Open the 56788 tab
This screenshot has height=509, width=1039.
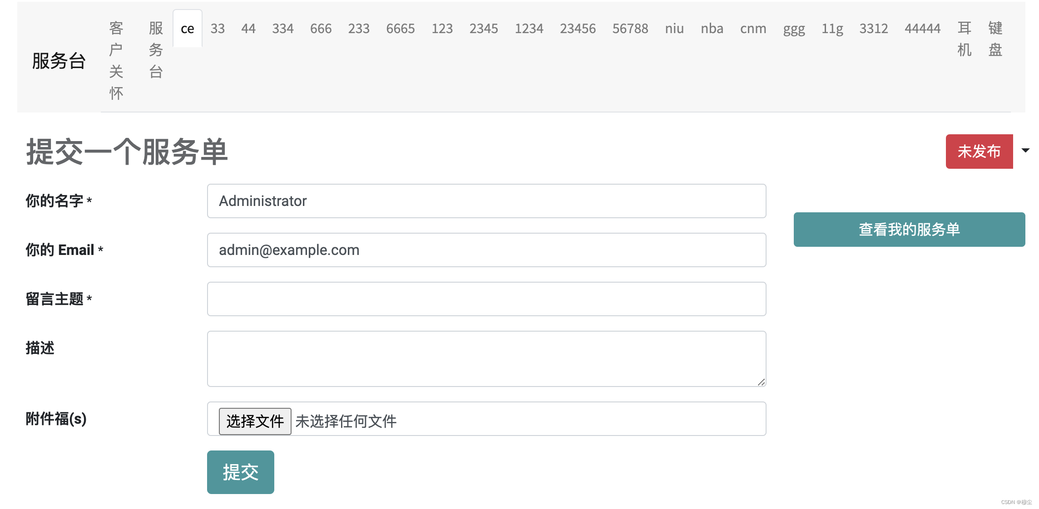630,29
